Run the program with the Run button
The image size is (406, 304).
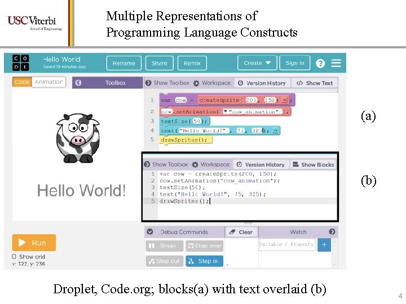[34, 243]
